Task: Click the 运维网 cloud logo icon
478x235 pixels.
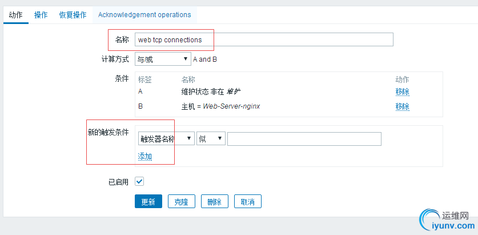Action: click(x=429, y=219)
